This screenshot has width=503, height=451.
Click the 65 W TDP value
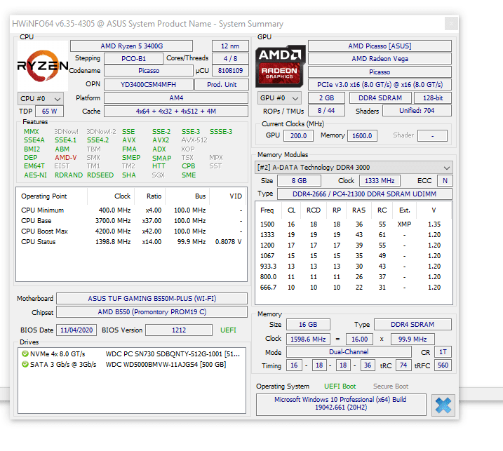click(x=49, y=112)
